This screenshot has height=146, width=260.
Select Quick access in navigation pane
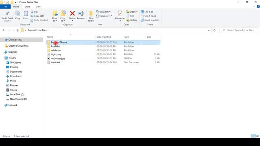(x=22, y=40)
